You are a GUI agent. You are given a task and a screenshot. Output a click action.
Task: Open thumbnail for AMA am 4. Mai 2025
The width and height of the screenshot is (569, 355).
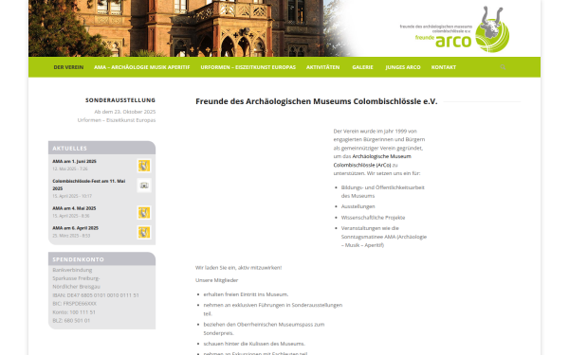pyautogui.click(x=144, y=213)
